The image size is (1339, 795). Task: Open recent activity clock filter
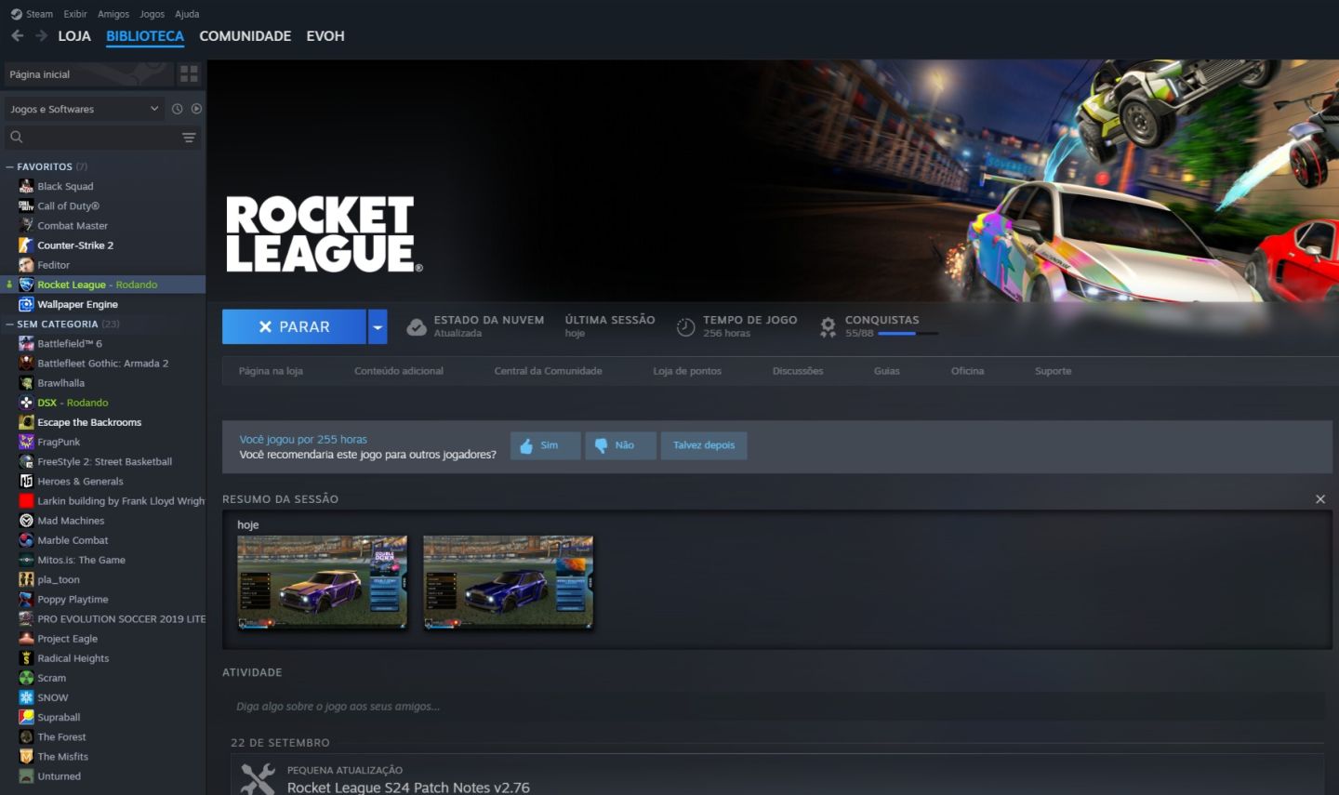(177, 109)
